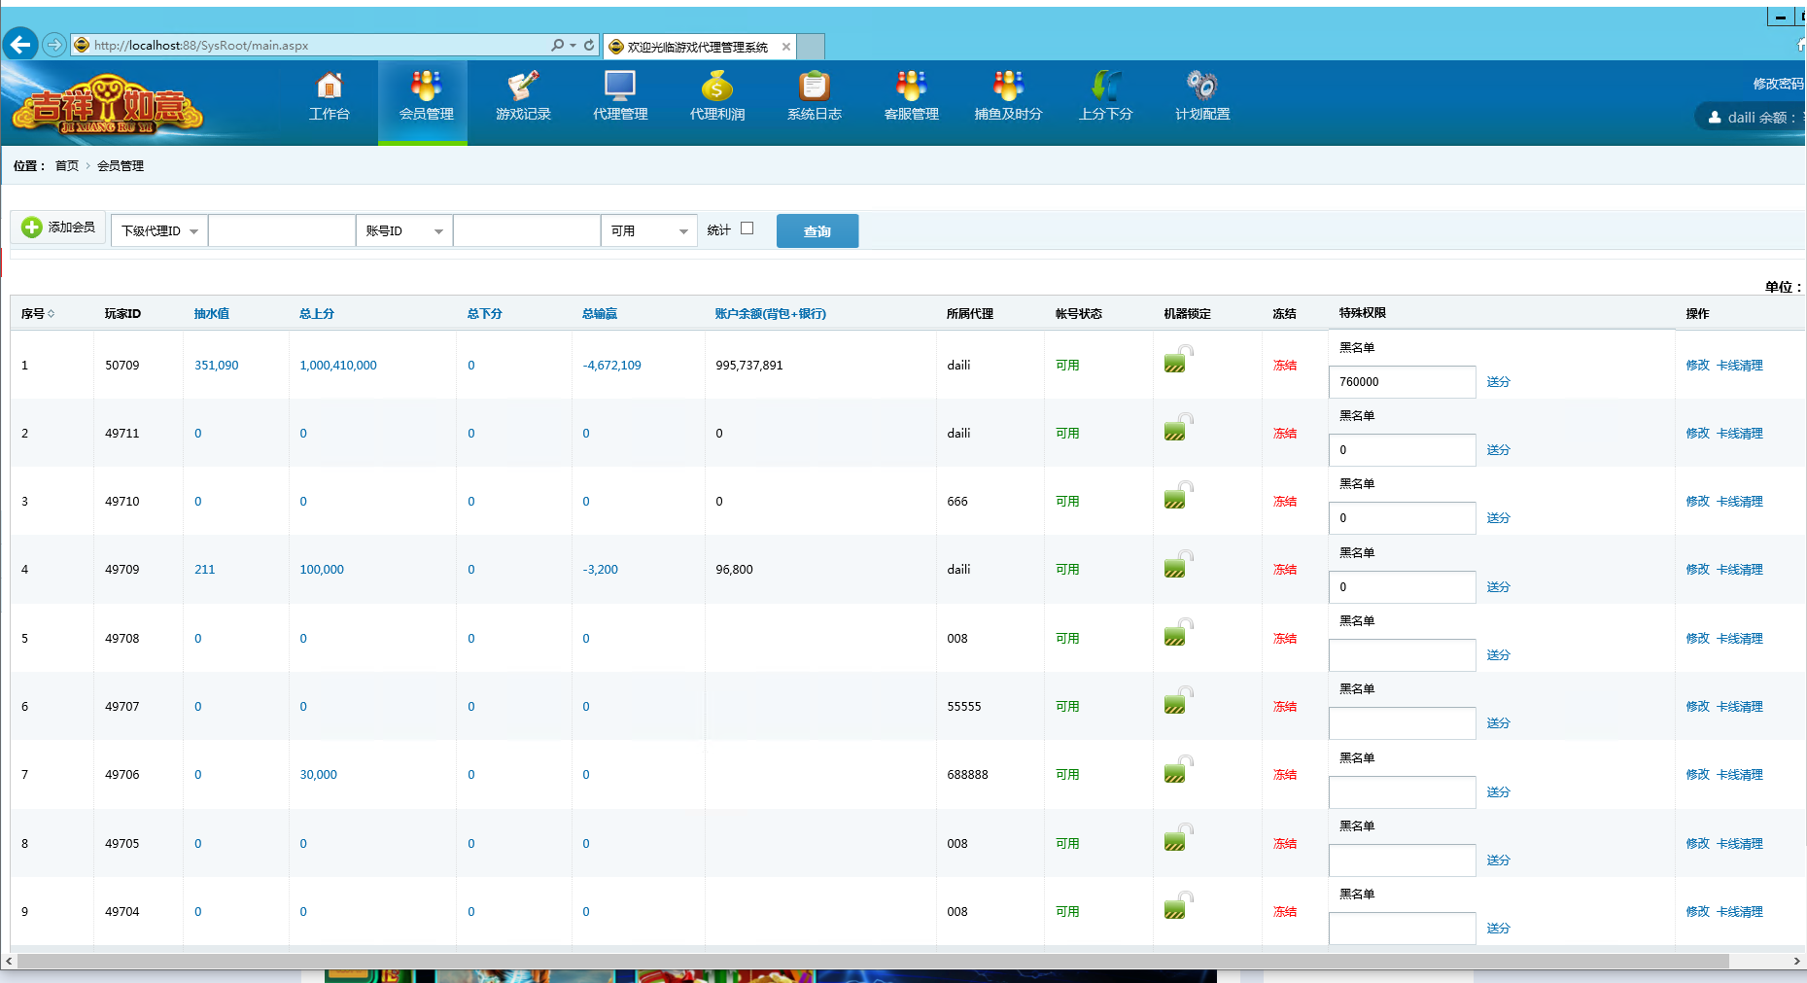Switch to 捕鱼及时分 menu tab
This screenshot has height=983, width=1807.
pos(1008,98)
